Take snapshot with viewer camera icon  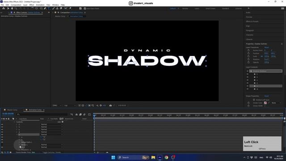pyautogui.click(x=110, y=106)
